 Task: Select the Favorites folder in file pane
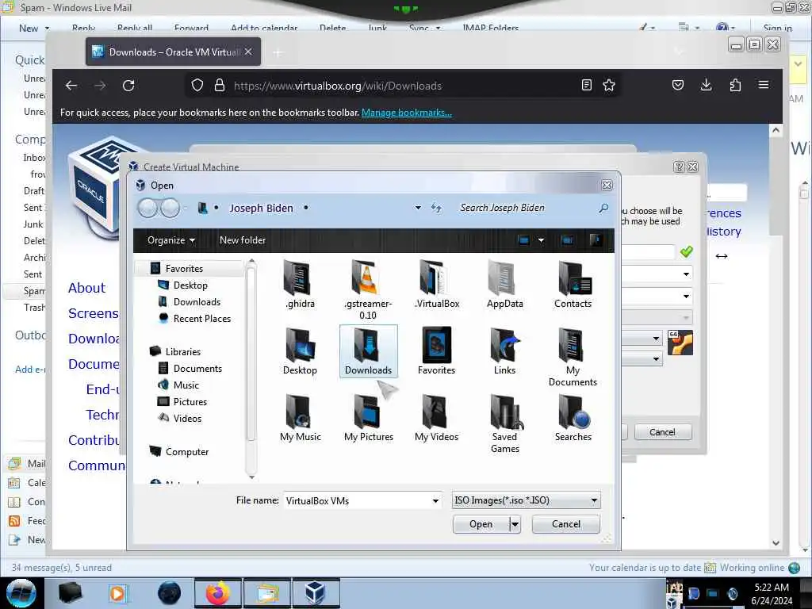point(437,351)
